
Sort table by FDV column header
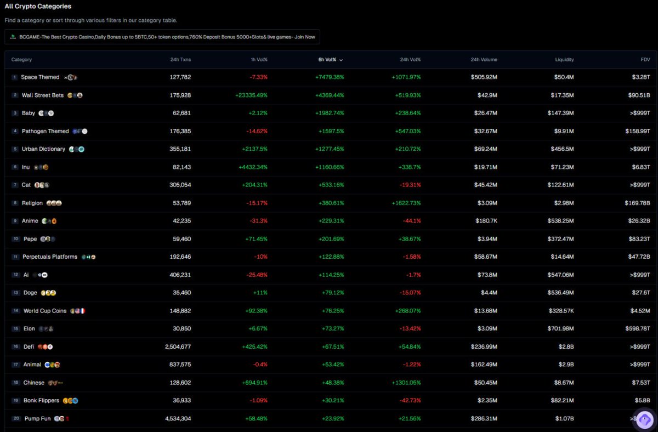click(x=645, y=60)
